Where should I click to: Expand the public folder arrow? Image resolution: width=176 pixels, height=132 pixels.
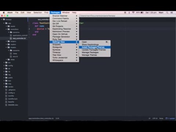pos(4,78)
